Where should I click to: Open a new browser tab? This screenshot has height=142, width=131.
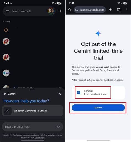tap(110, 10)
